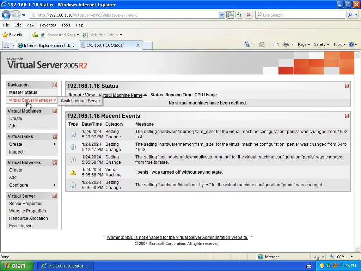Open the Page command menu
The width and height of the screenshot is (361, 271).
pos(304,44)
